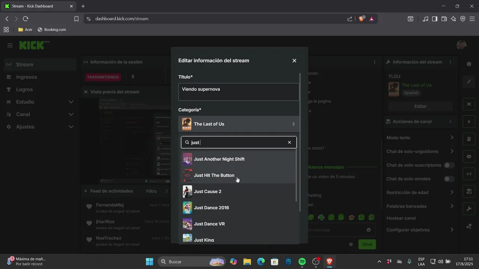Image resolution: width=479 pixels, height=269 pixels.
Task: Expand Restricción de edad options arrow
Action: click(452, 192)
